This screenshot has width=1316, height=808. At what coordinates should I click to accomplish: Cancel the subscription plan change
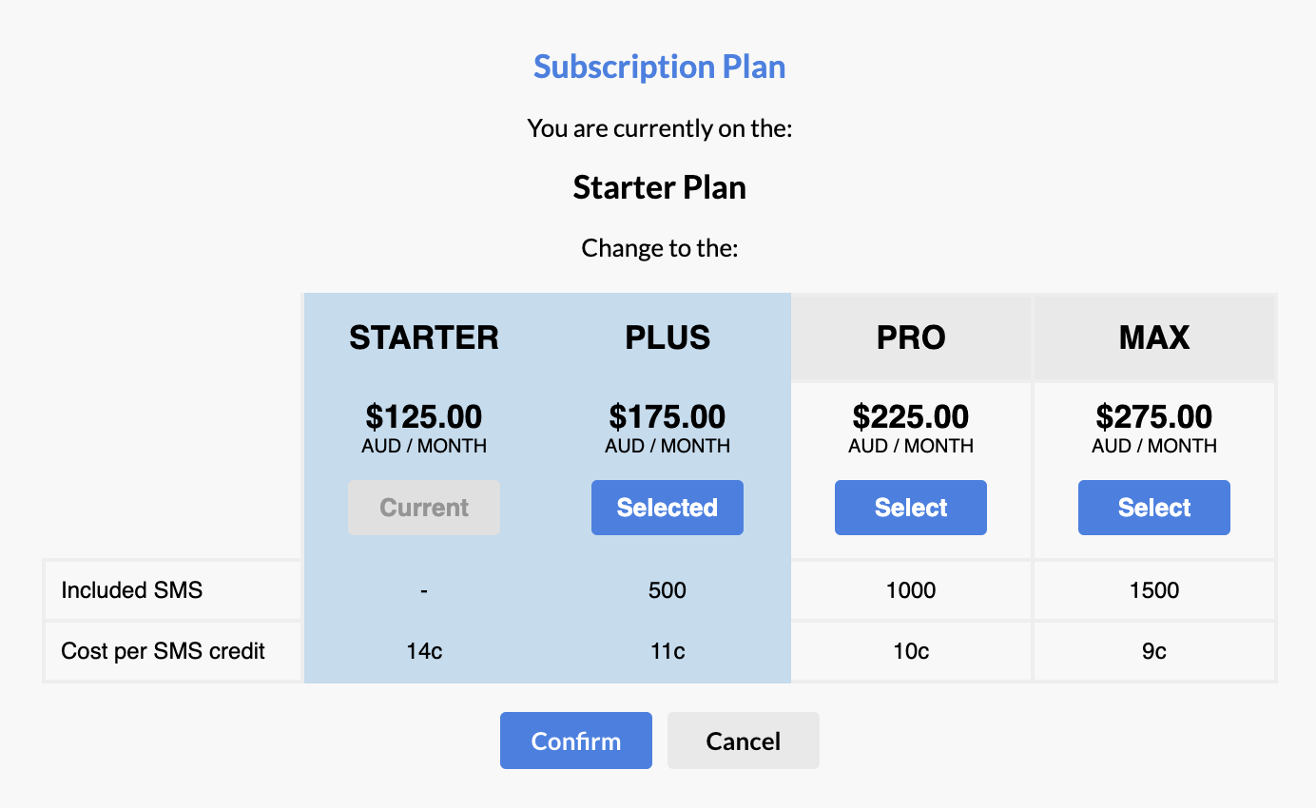point(743,740)
